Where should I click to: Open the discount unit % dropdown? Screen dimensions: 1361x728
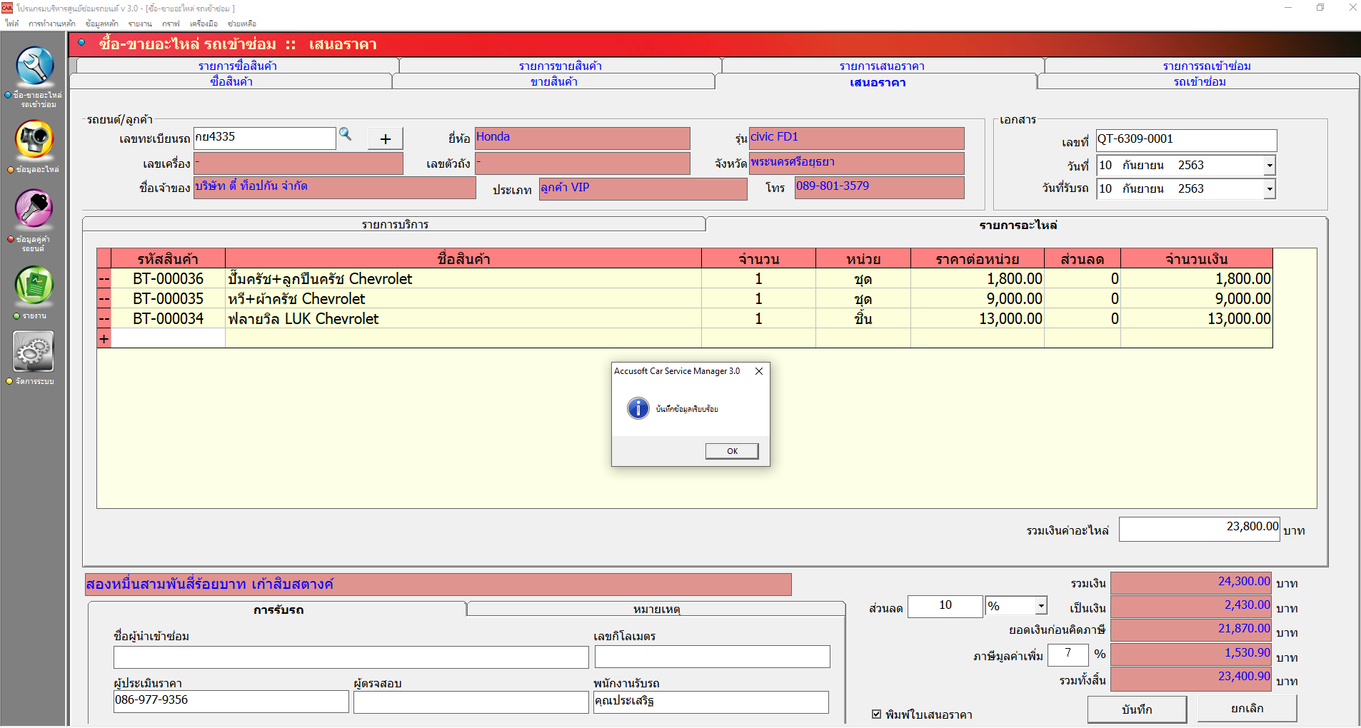click(1041, 606)
